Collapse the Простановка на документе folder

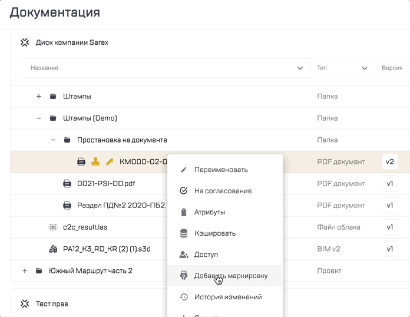tap(53, 140)
